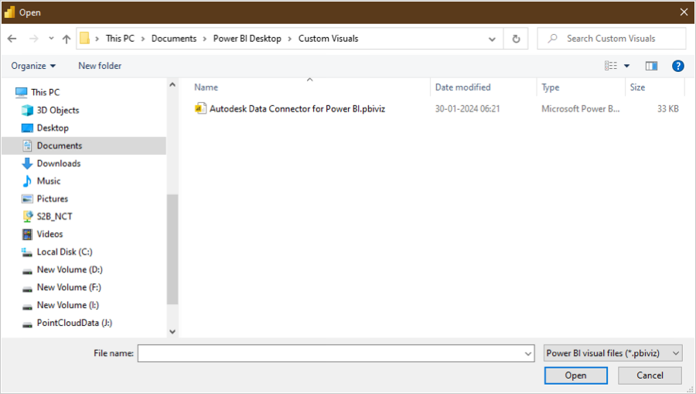Click the search magnifier icon

pyautogui.click(x=553, y=39)
